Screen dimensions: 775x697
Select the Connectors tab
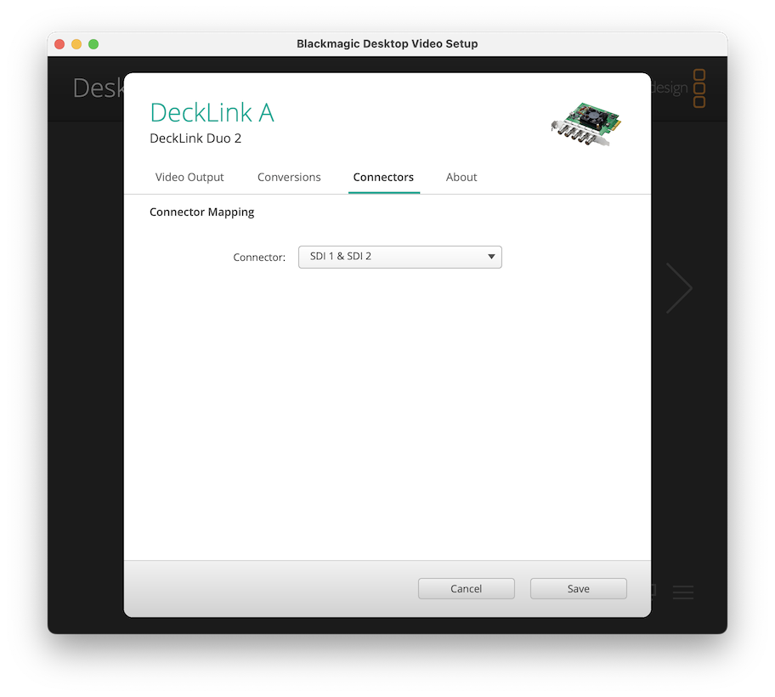coord(383,177)
